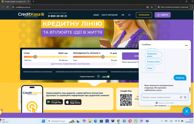Open uTorrent from the taskbar
This screenshot has height=124, width=194.
coord(136,121)
